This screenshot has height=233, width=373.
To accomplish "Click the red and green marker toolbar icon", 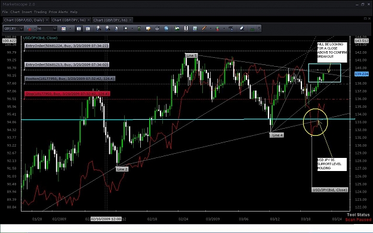I will pyautogui.click(x=217, y=29).
